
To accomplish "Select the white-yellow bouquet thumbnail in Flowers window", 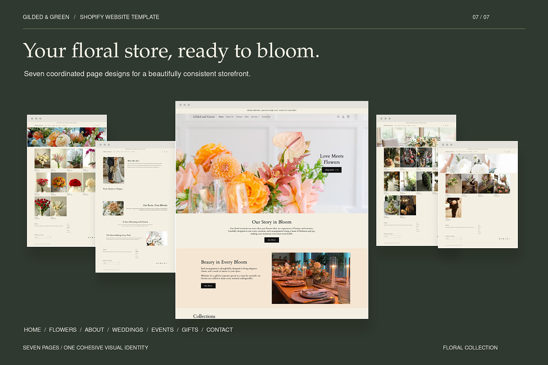I will click(42, 158).
